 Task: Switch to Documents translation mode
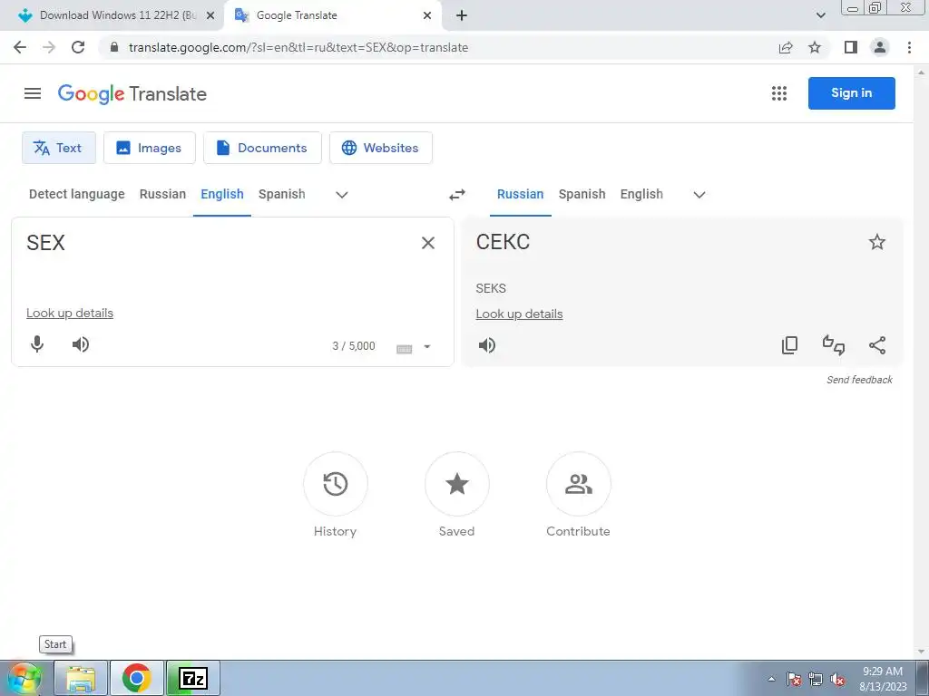click(262, 148)
